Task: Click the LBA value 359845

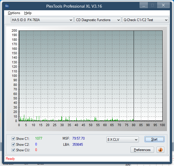Action: point(77,144)
